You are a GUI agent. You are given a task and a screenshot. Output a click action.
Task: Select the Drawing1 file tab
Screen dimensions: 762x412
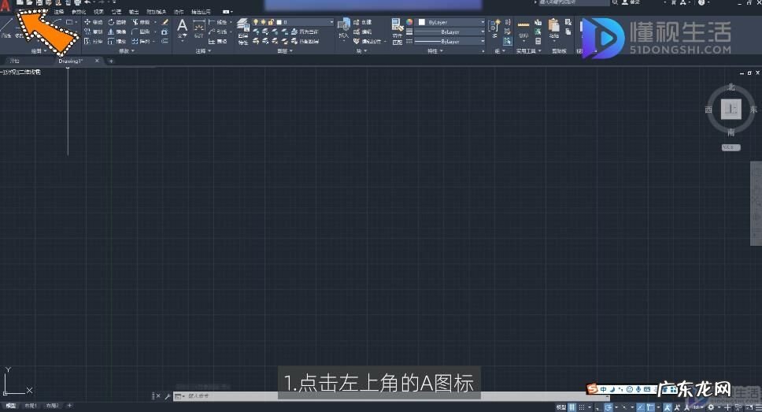click(71, 61)
